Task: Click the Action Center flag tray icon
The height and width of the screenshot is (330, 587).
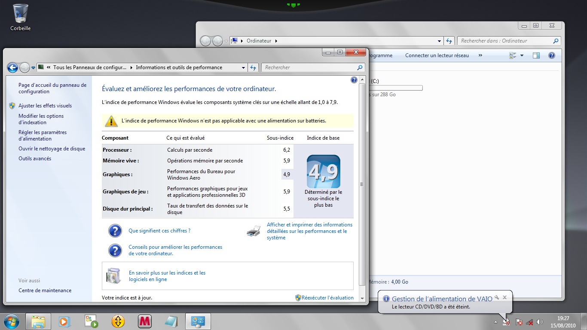Action: 519,322
